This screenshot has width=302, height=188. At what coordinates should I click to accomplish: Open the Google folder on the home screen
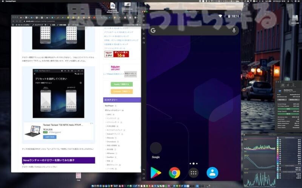coord(156,150)
